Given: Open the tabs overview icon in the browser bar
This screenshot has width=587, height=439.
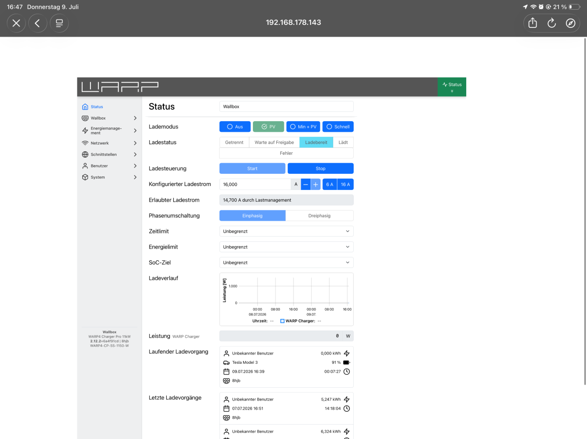Looking at the screenshot, I should 59,23.
